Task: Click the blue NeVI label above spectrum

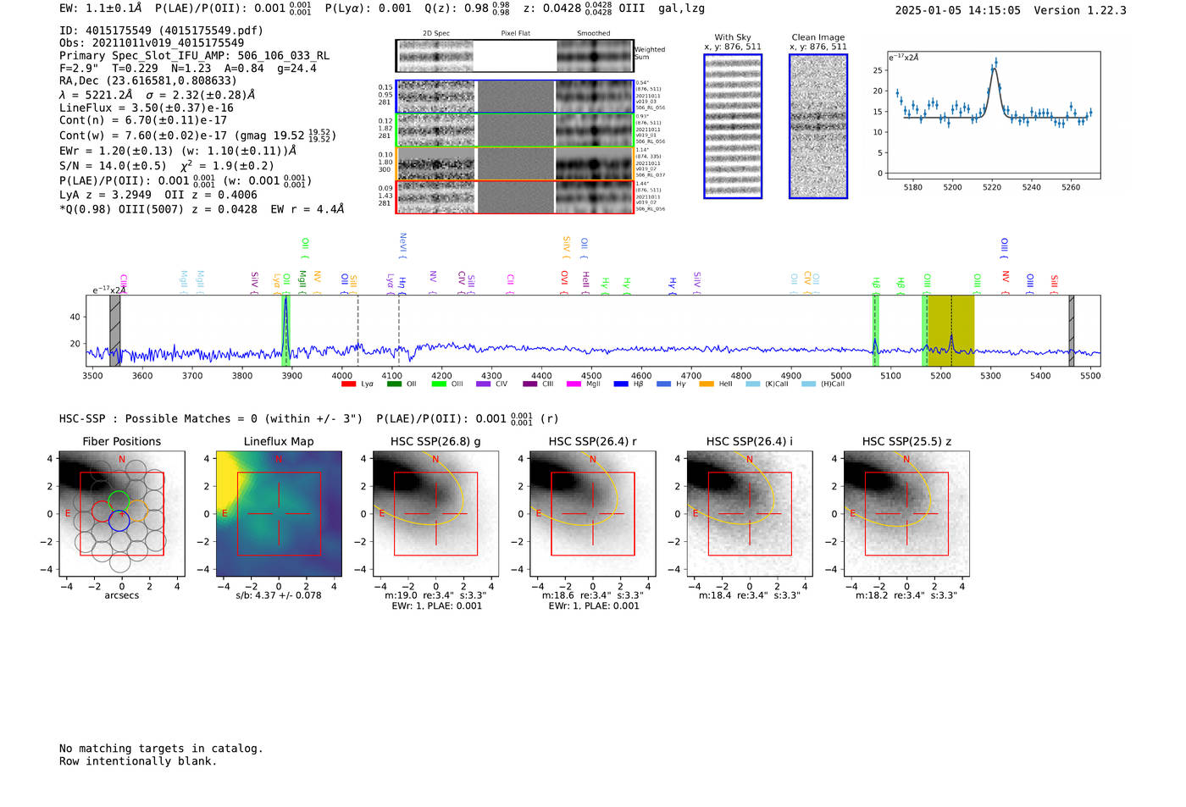Action: pyautogui.click(x=402, y=246)
